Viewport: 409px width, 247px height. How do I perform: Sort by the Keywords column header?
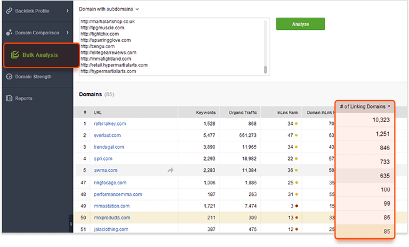(206, 113)
